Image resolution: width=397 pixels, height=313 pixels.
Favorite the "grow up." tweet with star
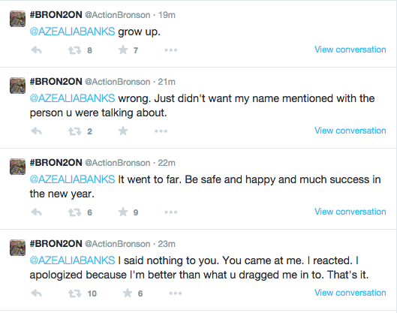(123, 50)
